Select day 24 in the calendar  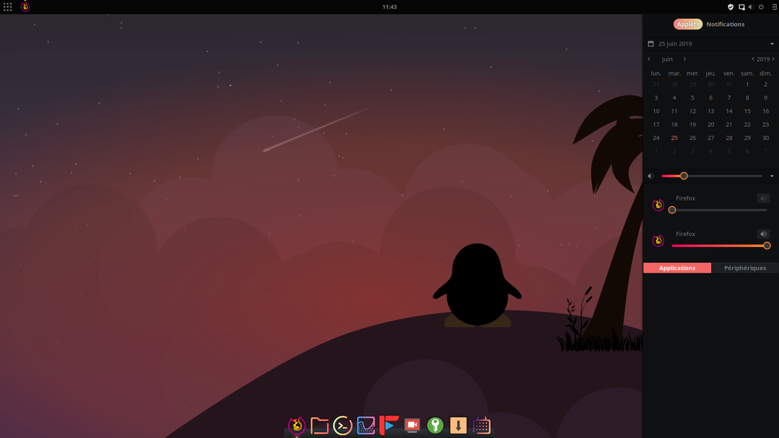(656, 138)
